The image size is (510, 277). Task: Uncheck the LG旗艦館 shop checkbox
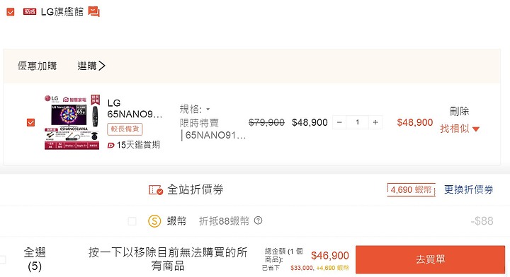[11, 12]
